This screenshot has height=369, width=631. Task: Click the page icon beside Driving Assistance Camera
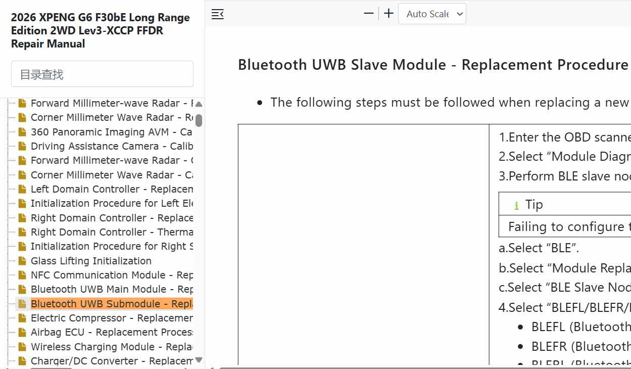pos(22,146)
